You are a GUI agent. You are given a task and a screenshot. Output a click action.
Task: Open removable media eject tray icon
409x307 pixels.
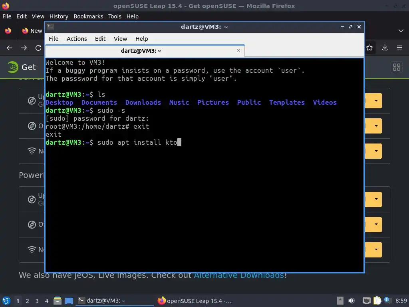click(340, 301)
